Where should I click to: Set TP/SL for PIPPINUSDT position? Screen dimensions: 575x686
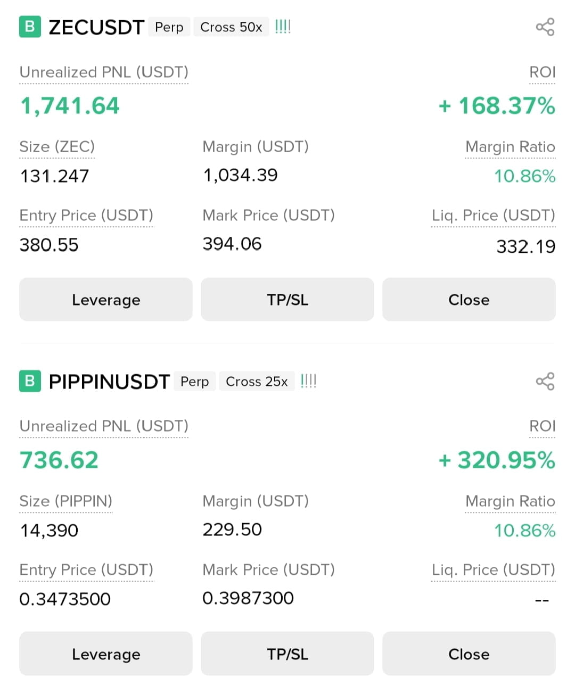pos(287,654)
